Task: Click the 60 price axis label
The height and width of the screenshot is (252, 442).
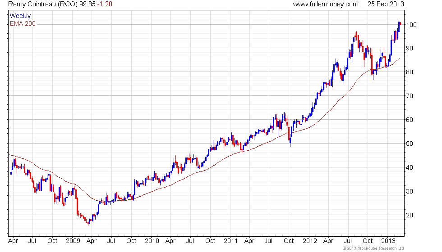Action: click(x=410, y=120)
